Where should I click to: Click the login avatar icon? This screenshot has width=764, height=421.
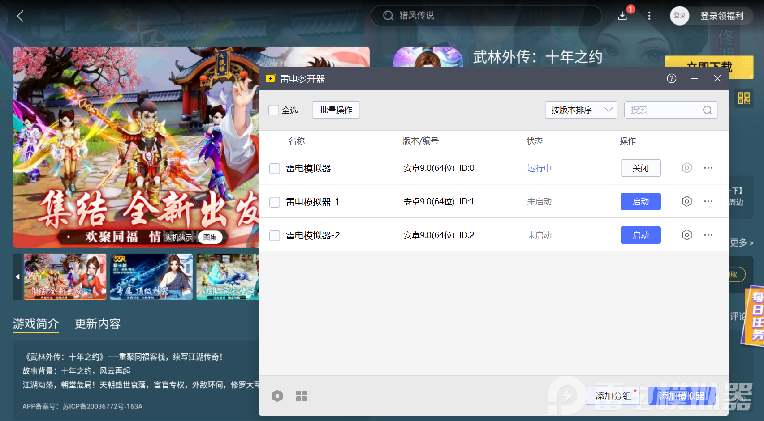pos(680,16)
